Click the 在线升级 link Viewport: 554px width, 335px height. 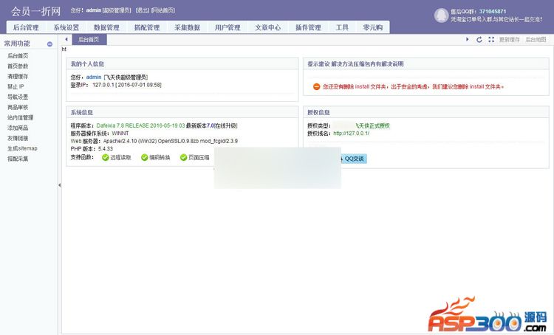(225, 126)
